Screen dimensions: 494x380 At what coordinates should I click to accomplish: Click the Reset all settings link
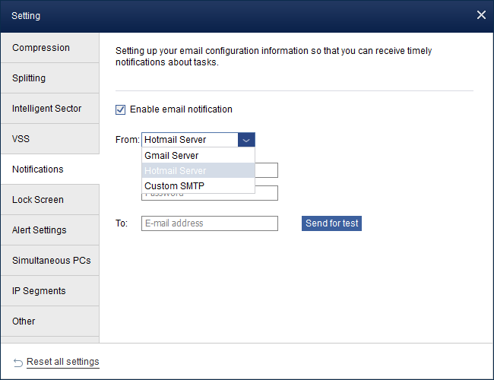tap(62, 362)
